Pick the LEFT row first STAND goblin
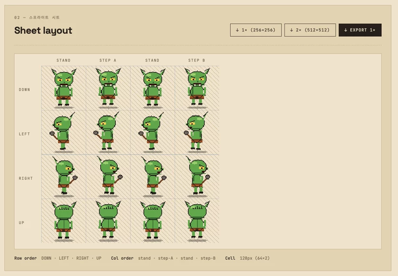The image size is (398, 276). pos(64,132)
